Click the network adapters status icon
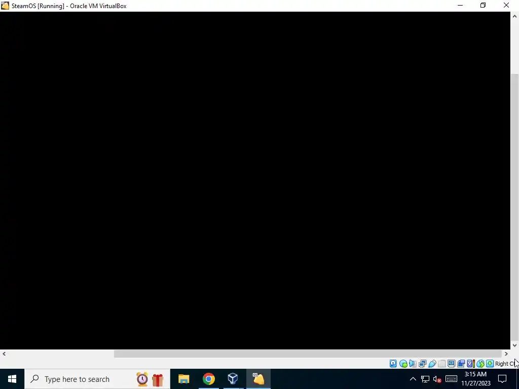Screen dimensions: 519x389 [x=422, y=364]
